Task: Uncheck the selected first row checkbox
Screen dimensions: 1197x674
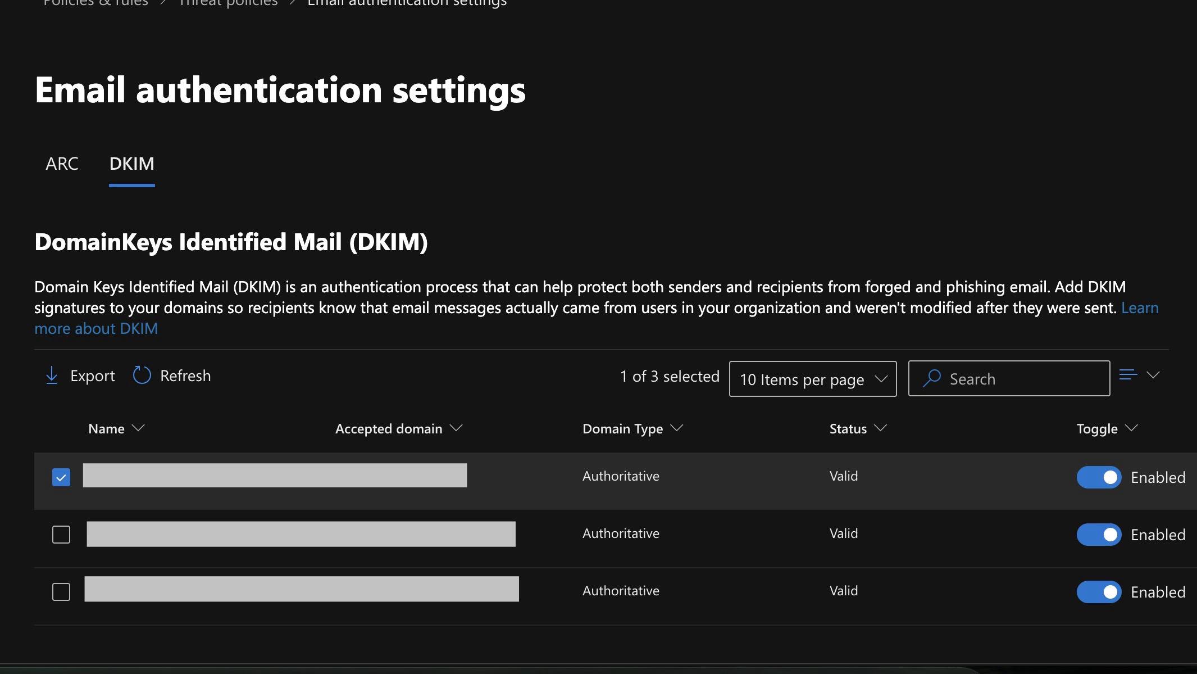Action: coord(61,477)
